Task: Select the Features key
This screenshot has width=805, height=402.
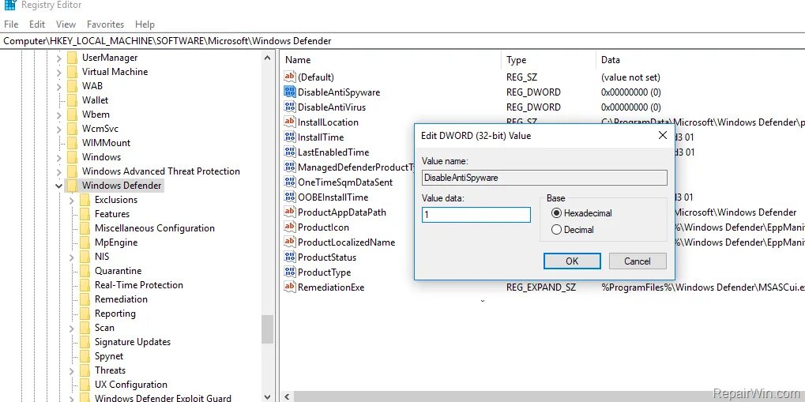Action: tap(112, 214)
